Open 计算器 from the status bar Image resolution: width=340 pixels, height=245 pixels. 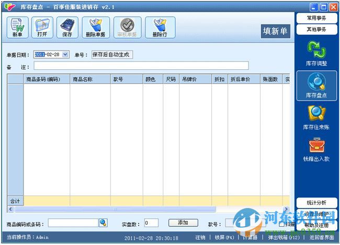[x=250, y=237]
